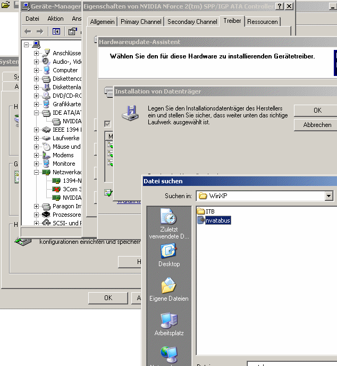This screenshot has width=337, height=366.
Task: Open Eigene Dateien in places bar
Action: pyautogui.click(x=169, y=290)
